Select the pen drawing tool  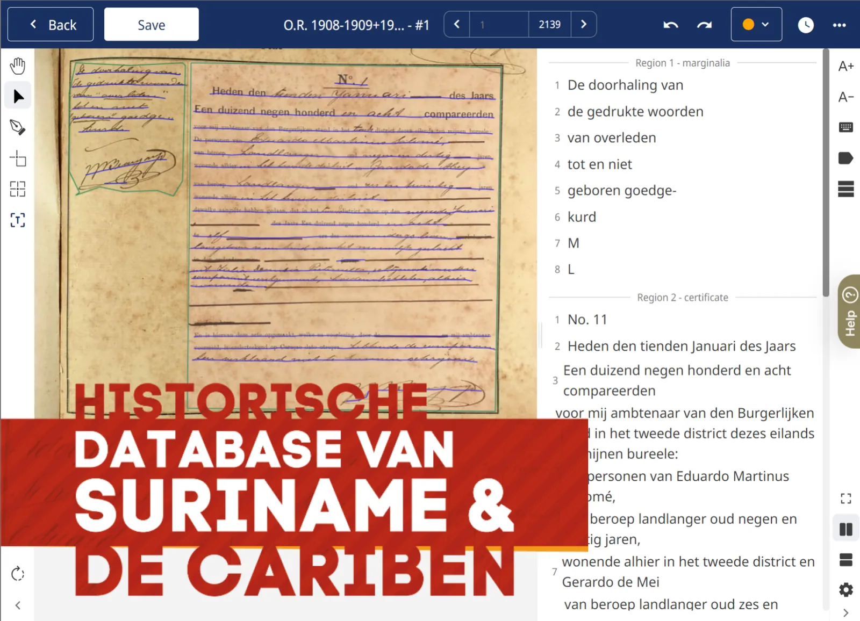[x=18, y=127]
